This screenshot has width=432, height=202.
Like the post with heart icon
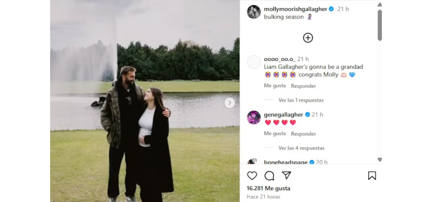point(252,176)
